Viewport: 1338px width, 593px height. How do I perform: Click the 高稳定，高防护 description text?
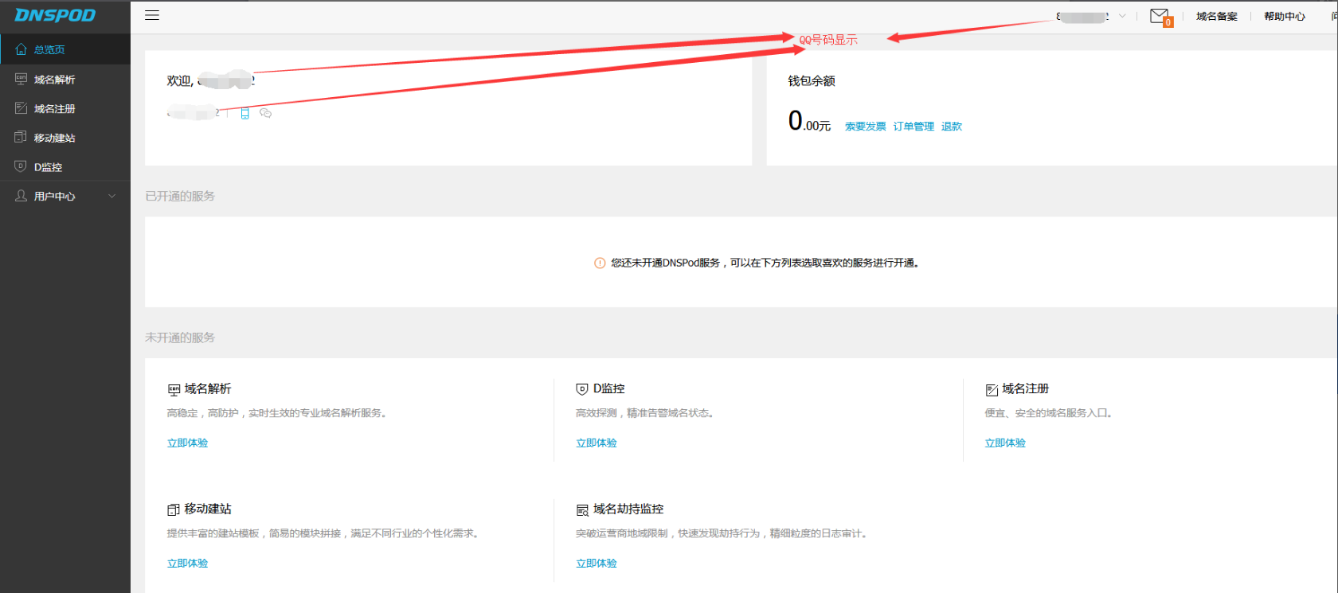[276, 413]
